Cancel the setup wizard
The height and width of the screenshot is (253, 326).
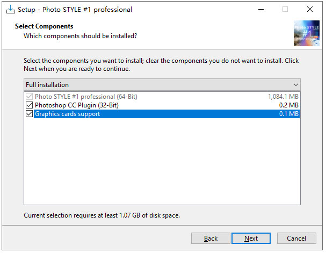pos(296,238)
